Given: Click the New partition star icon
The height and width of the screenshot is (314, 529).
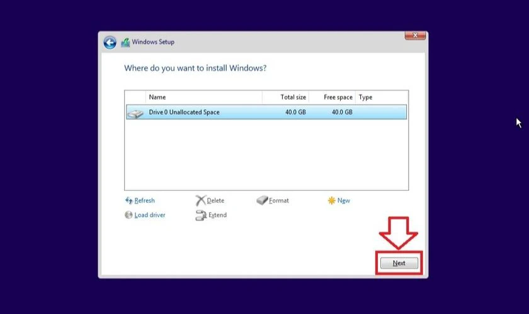Looking at the screenshot, I should tap(332, 200).
